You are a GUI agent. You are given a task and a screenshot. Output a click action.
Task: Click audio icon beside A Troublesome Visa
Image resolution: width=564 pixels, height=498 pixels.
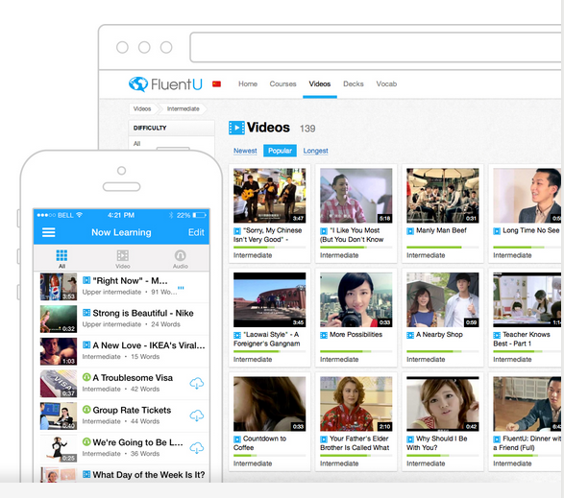(x=86, y=377)
